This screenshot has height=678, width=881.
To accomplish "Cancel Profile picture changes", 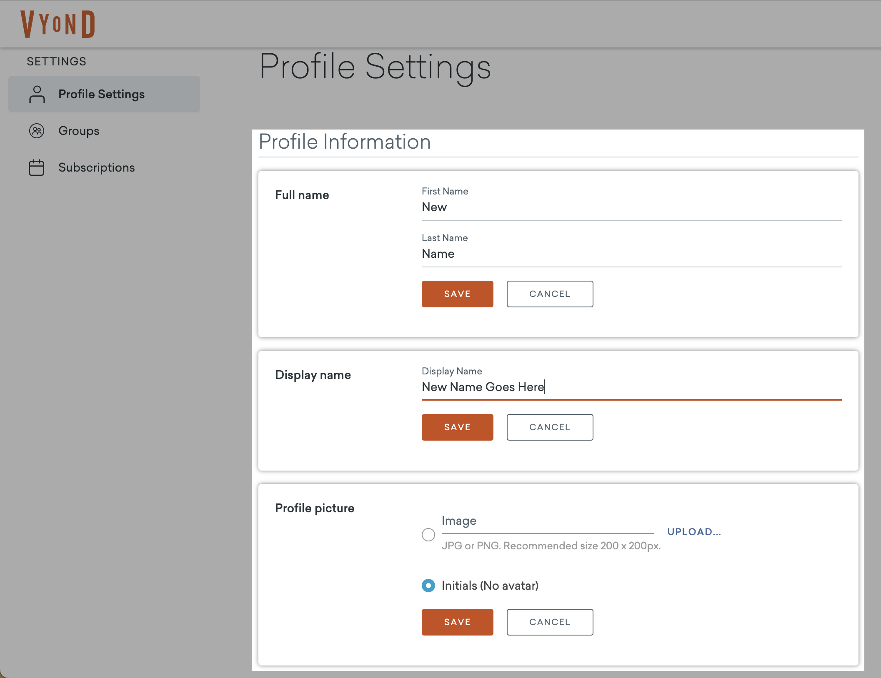I will pos(549,622).
